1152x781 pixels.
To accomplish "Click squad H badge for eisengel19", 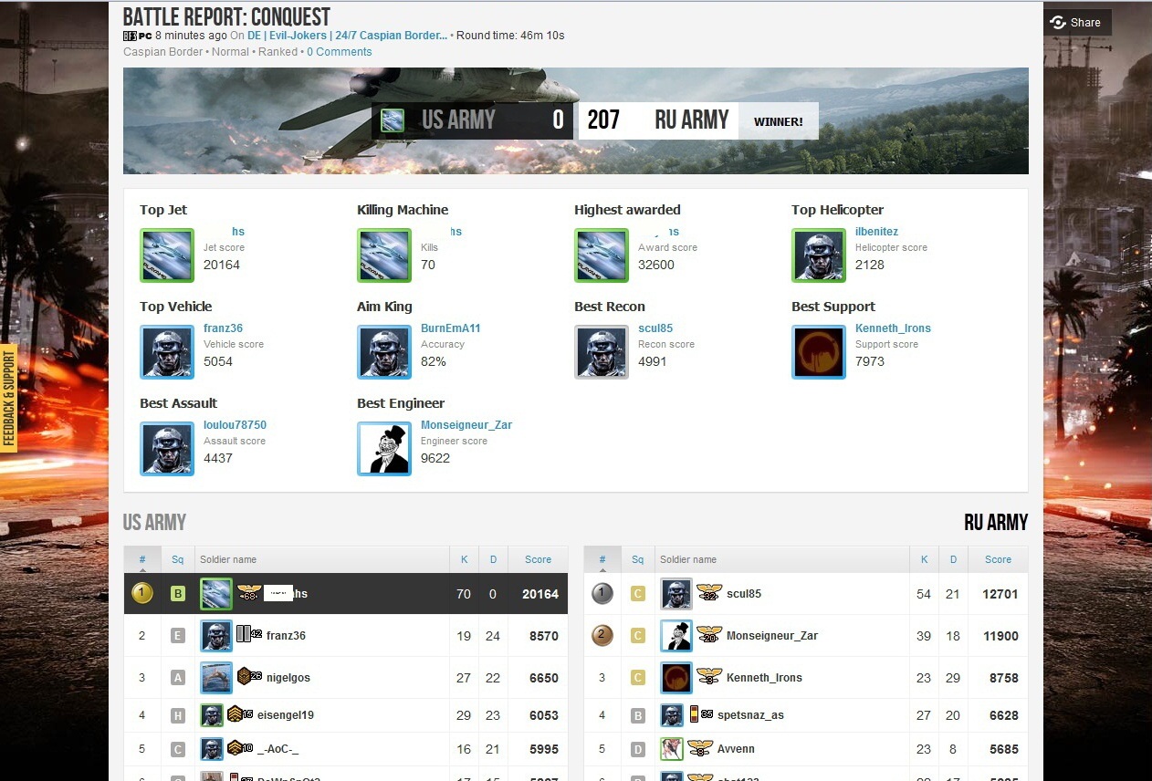I will (178, 715).
